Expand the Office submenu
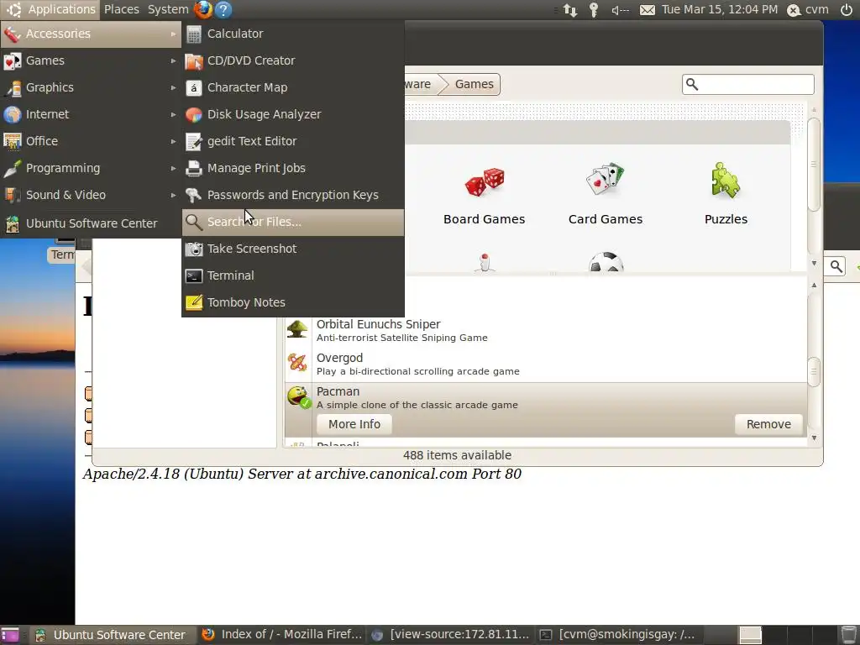Viewport: 860px width, 645px height. (91, 141)
